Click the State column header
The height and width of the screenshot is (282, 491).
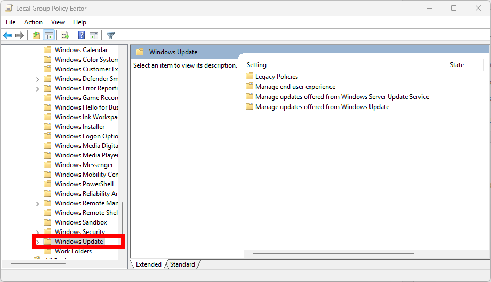[456, 65]
